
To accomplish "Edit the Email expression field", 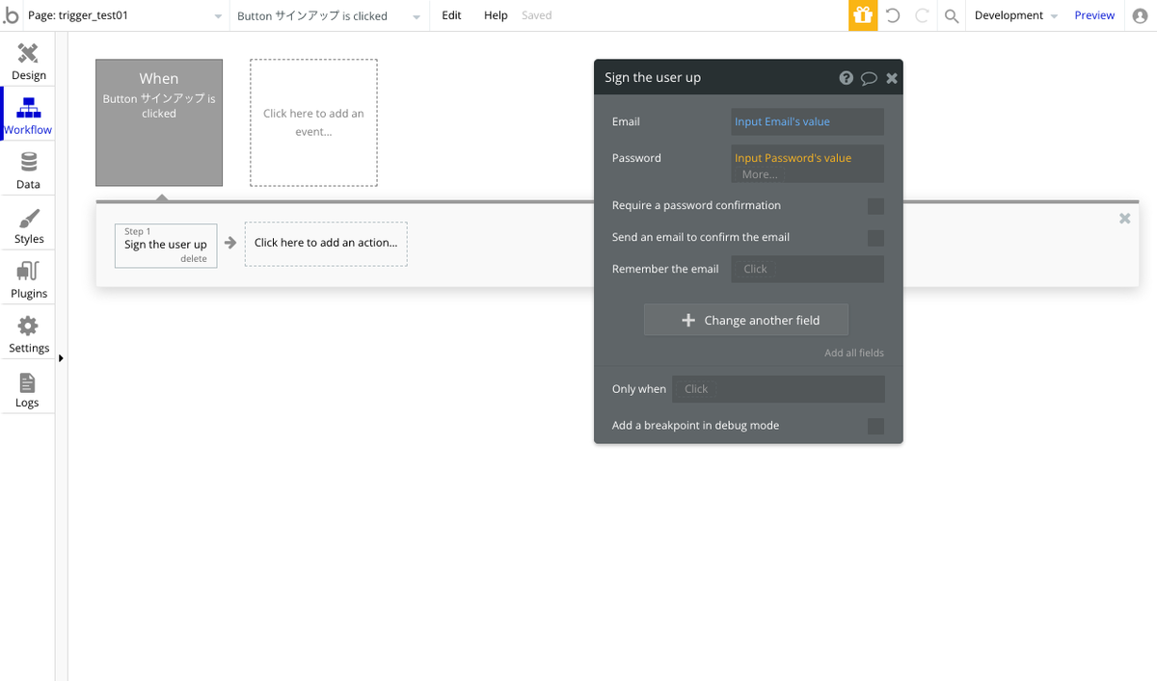I will pos(808,121).
